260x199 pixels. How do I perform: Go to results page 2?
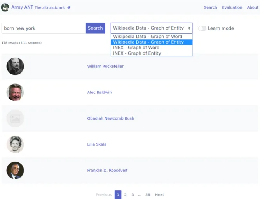(x=126, y=195)
